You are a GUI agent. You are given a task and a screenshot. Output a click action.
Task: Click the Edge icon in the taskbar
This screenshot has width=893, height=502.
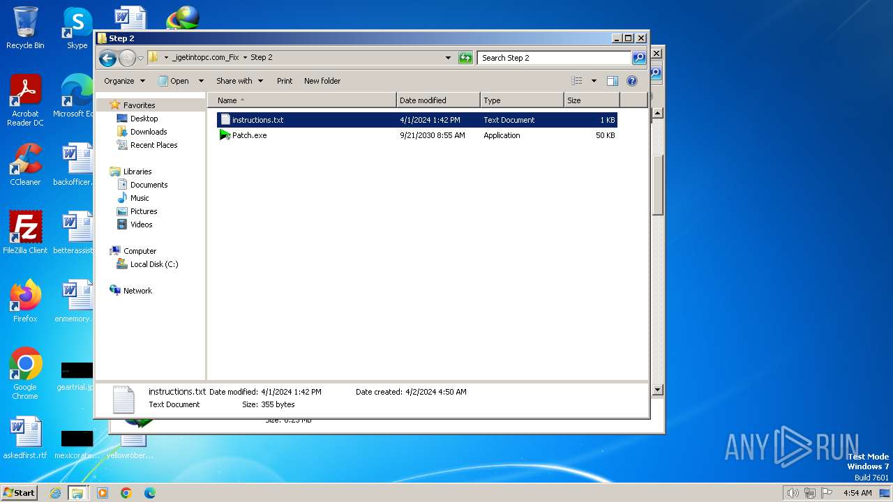(x=149, y=493)
